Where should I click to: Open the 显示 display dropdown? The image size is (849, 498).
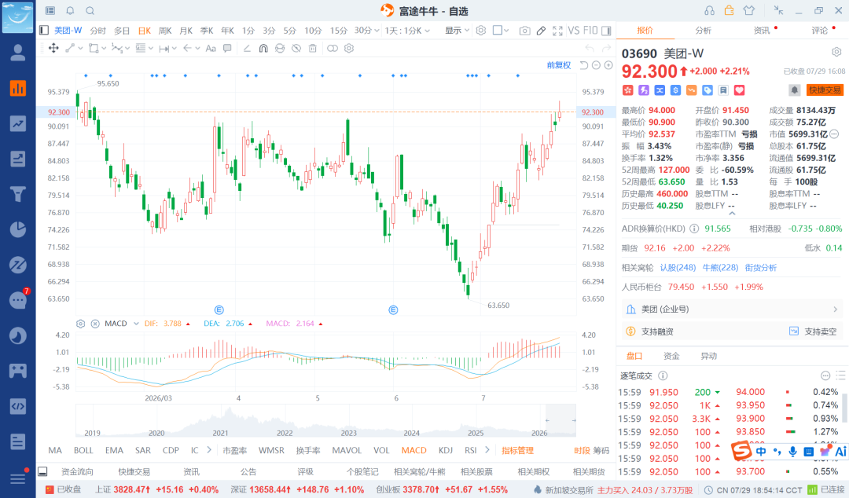click(x=458, y=31)
